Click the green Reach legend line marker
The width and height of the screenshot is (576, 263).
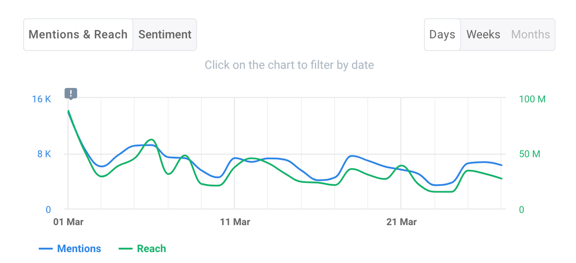point(126,249)
